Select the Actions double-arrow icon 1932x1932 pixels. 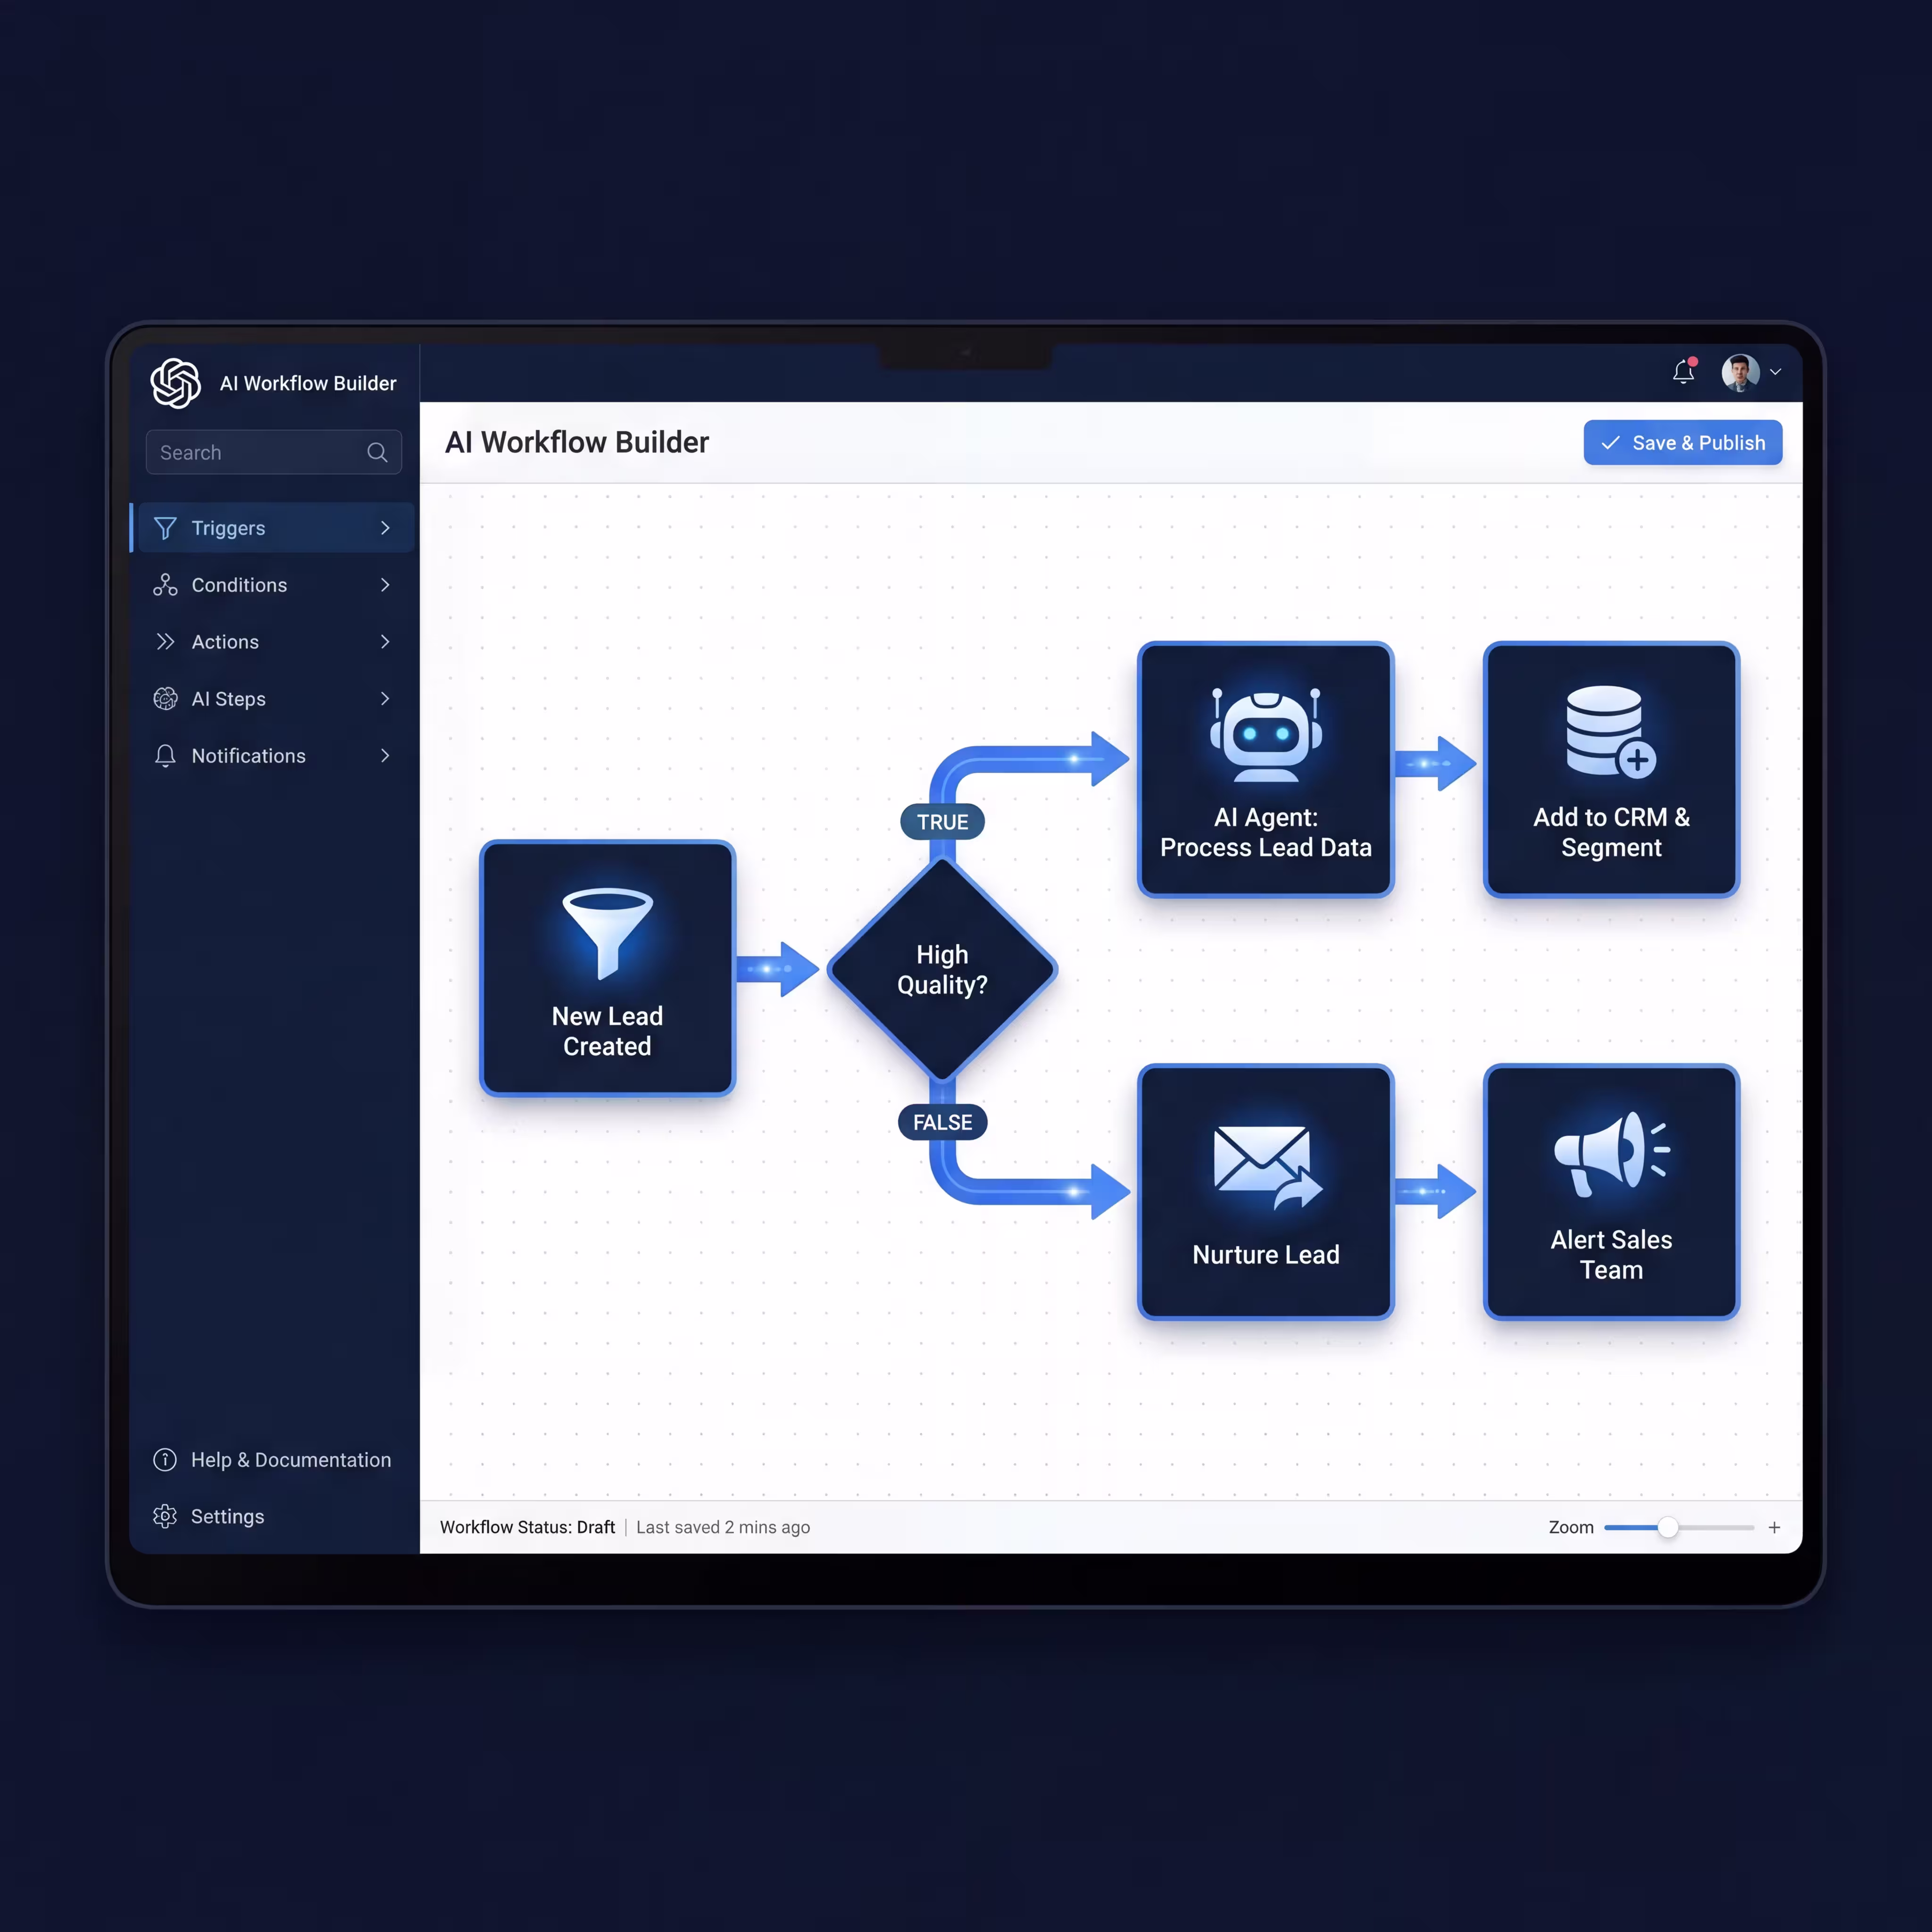tap(166, 642)
